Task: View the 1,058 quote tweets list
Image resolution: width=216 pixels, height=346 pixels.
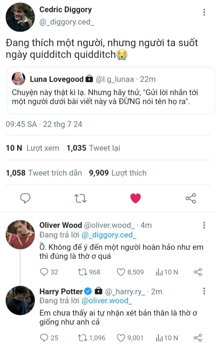Action: [44, 173]
